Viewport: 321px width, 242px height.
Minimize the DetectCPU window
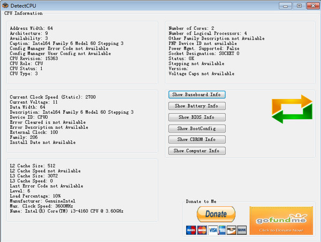coord(286,5)
